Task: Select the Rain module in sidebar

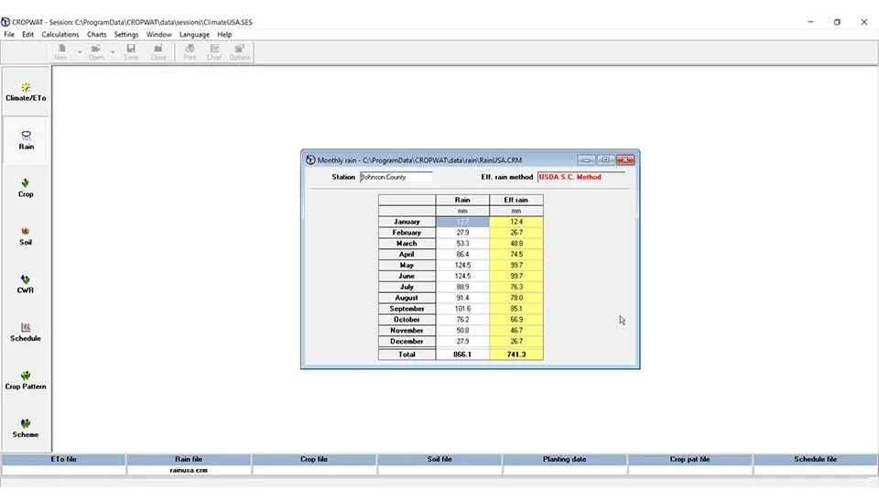Action: click(x=26, y=139)
